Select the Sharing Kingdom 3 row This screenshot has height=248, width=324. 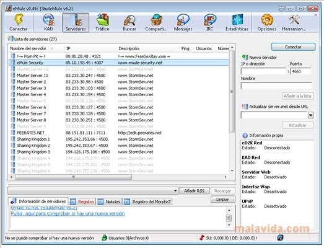click(119, 152)
